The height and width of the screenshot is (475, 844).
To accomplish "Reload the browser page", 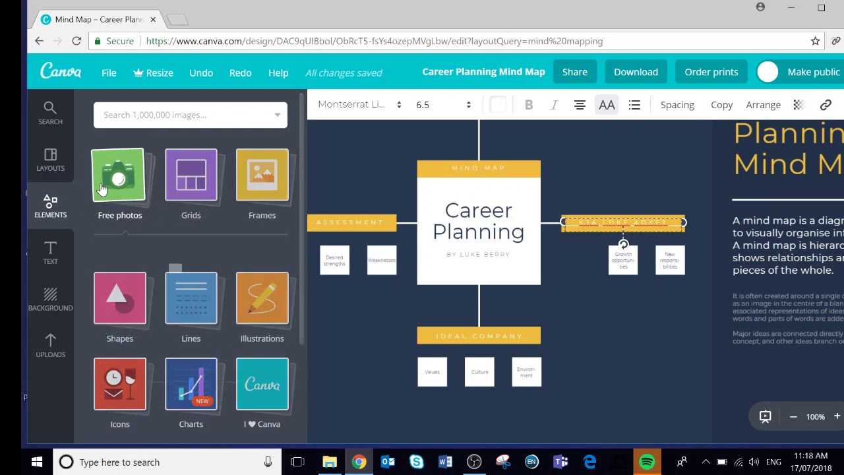I will click(76, 41).
